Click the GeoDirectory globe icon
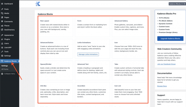 click(x=2, y=30)
